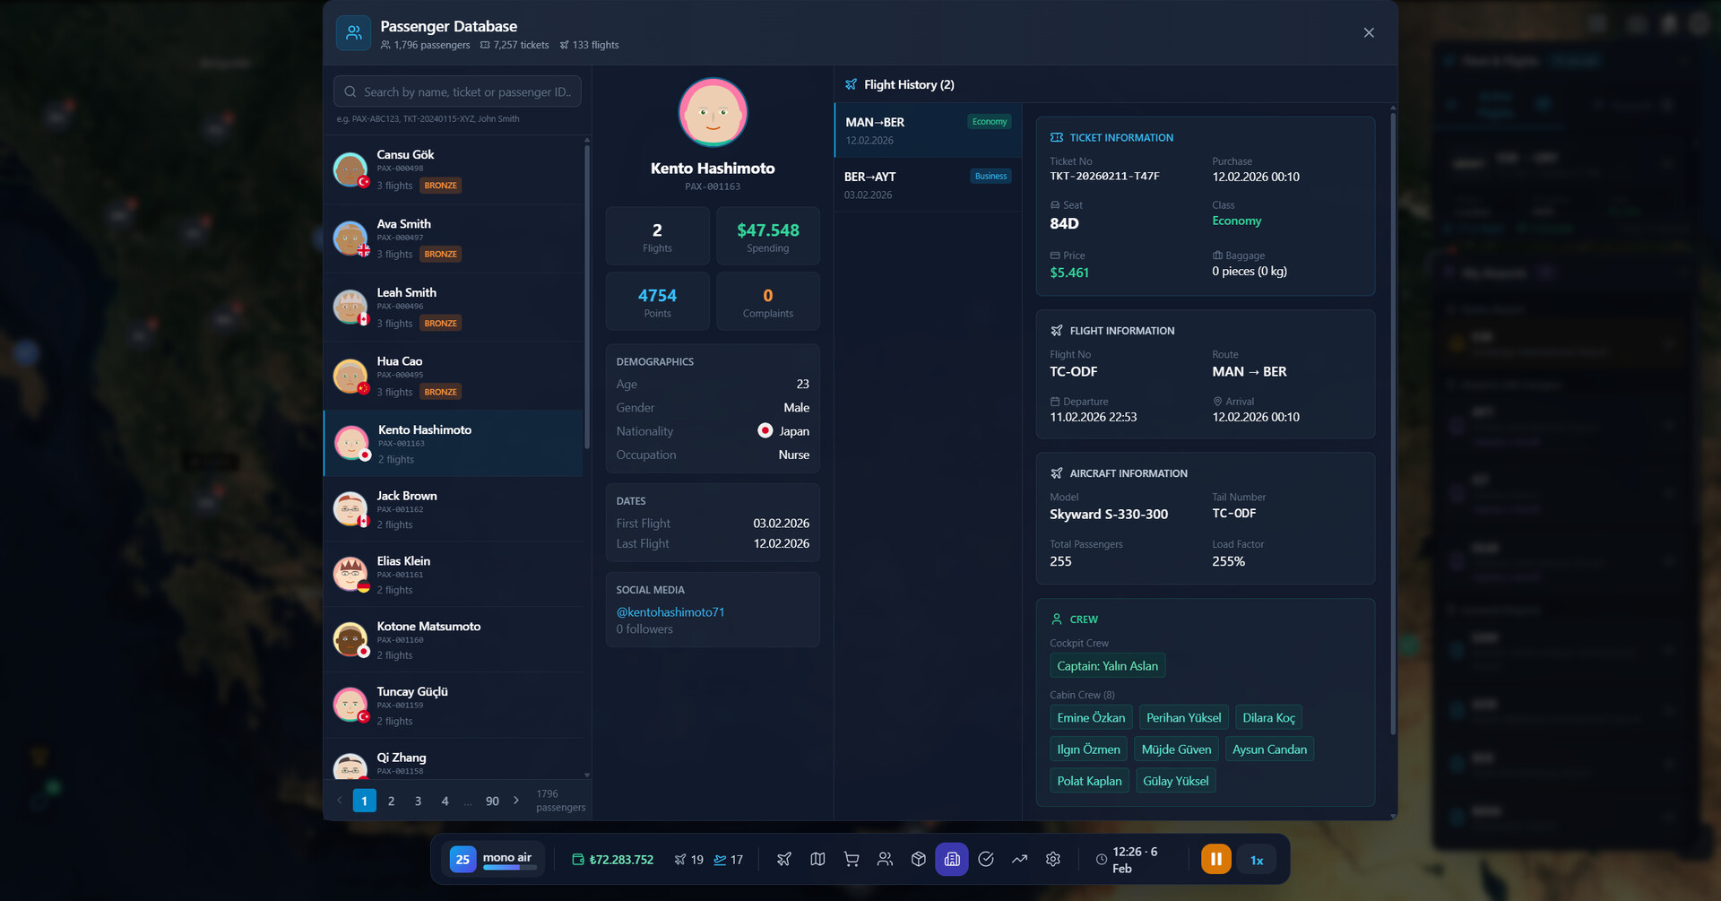
Task: Click the highlighted building database icon
Action: coord(951,859)
